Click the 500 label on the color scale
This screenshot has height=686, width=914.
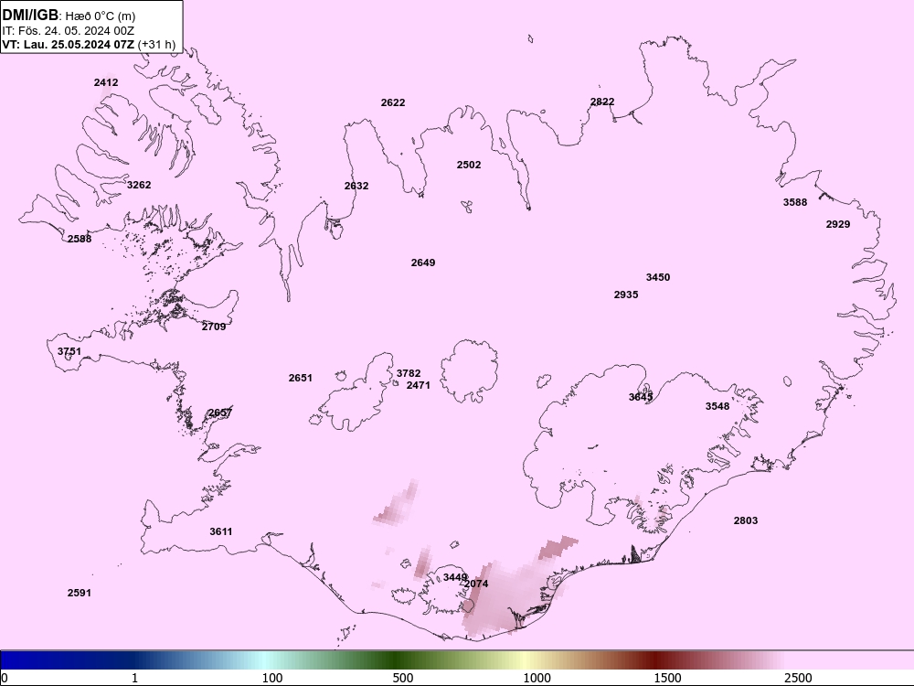403,678
